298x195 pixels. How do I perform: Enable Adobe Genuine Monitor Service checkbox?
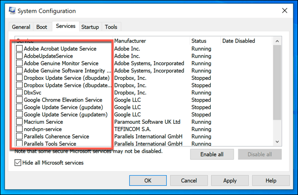[x=19, y=63]
